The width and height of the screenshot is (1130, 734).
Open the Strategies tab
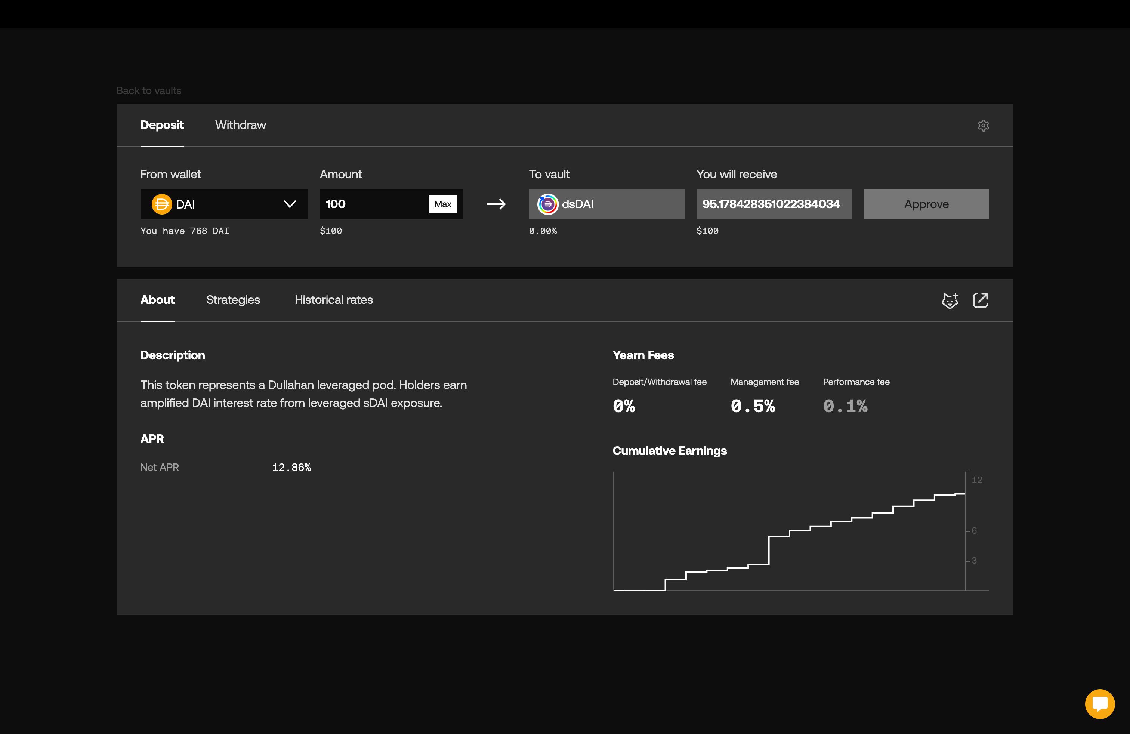coord(233,300)
